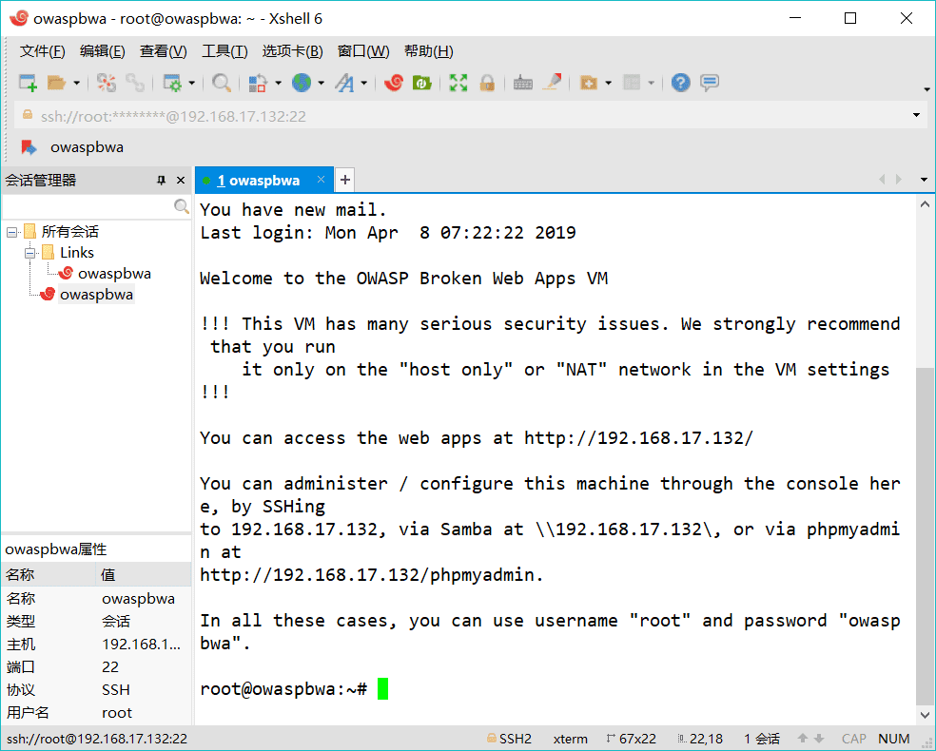Viewport: 936px width, 751px height.
Task: Click the grayed tile layout toolbar icon
Action: coord(632,83)
